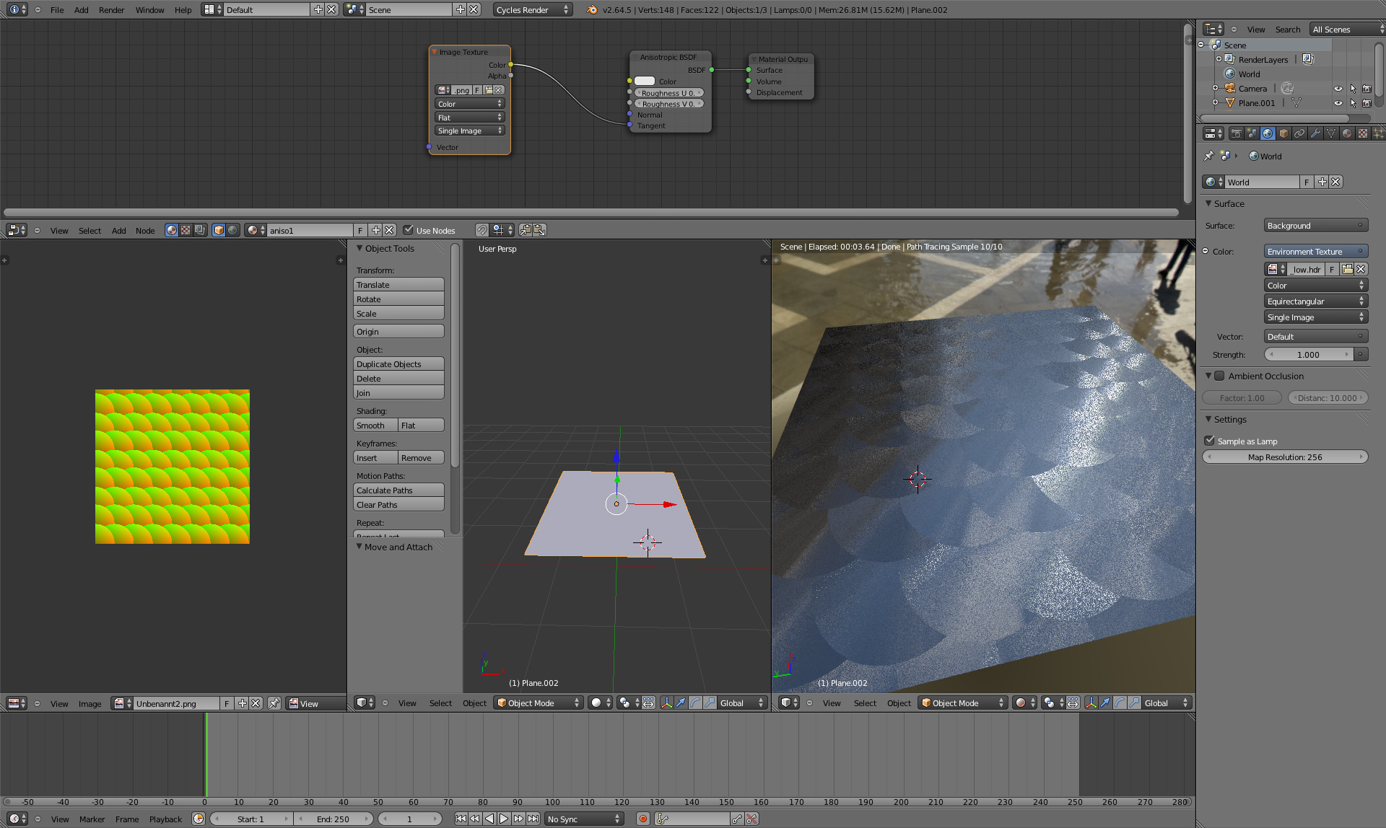Open the Scene properties tab icon
The width and height of the screenshot is (1386, 828).
click(x=1252, y=133)
